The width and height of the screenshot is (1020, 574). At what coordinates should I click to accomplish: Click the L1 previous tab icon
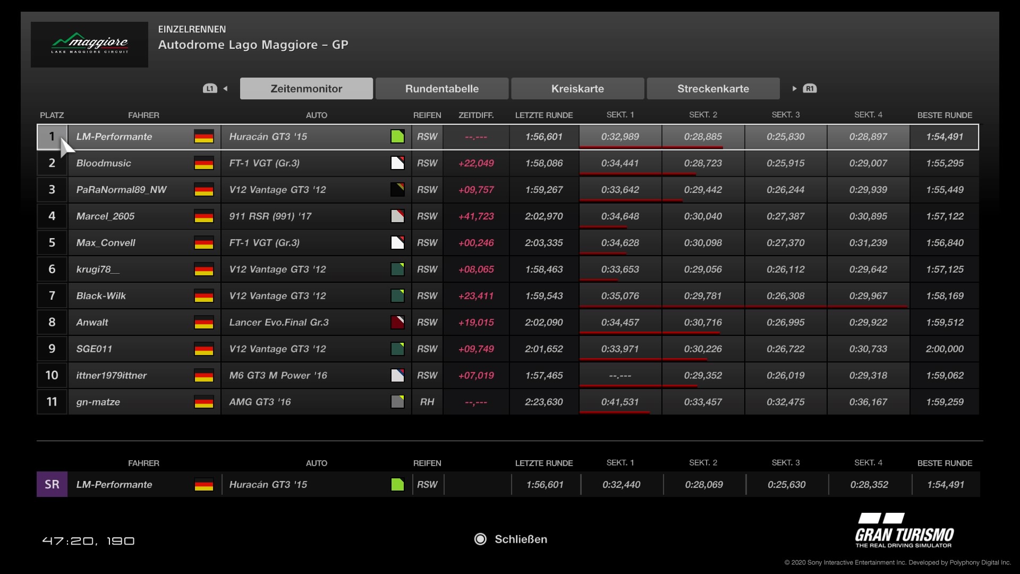[x=210, y=89]
